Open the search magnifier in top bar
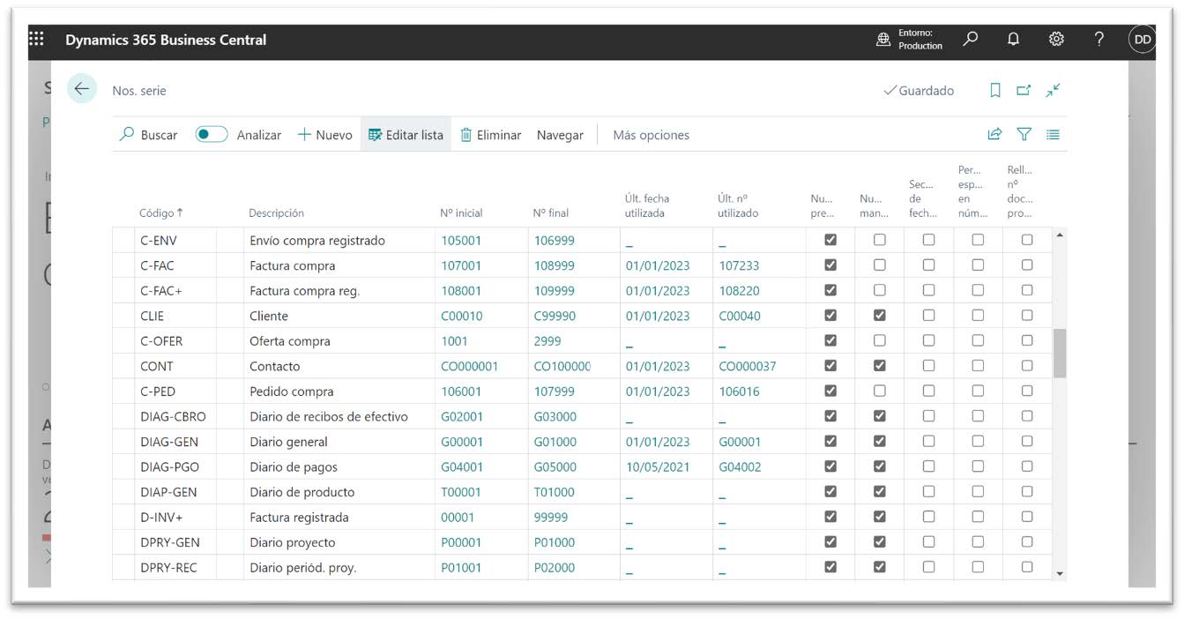The image size is (1184, 619). (x=971, y=39)
